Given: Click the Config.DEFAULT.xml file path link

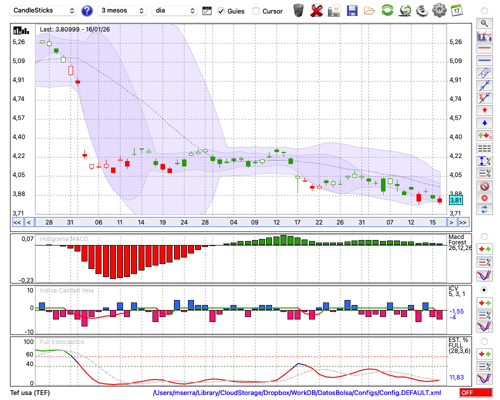Looking at the screenshot, I should 297,393.
